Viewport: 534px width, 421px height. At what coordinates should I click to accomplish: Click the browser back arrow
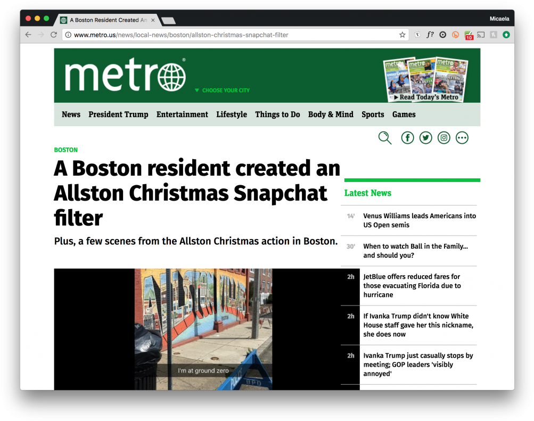point(28,35)
